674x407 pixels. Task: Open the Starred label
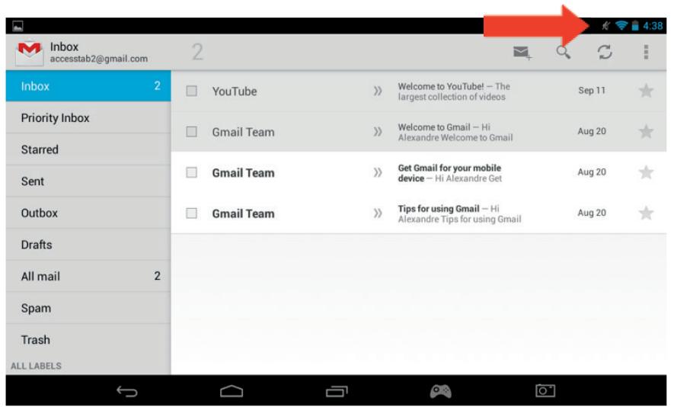pyautogui.click(x=88, y=149)
